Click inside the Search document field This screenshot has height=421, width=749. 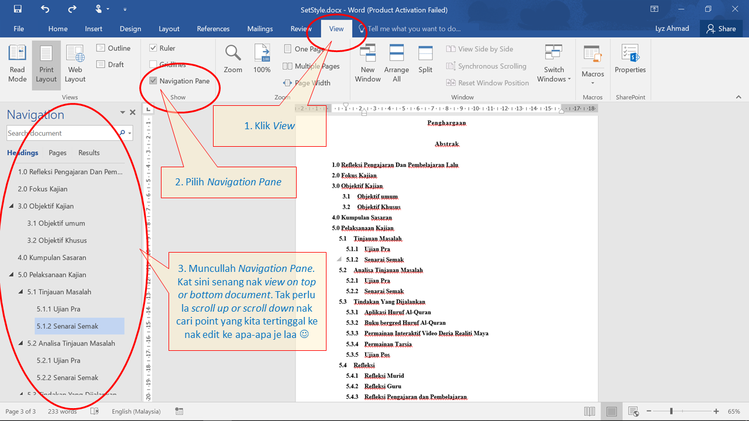click(x=59, y=133)
